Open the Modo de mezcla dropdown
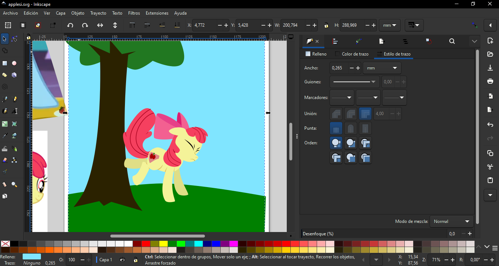The image size is (499, 266). tap(452, 221)
